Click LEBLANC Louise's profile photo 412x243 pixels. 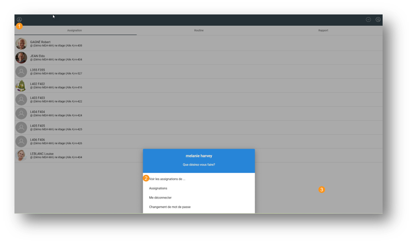(x=21, y=156)
